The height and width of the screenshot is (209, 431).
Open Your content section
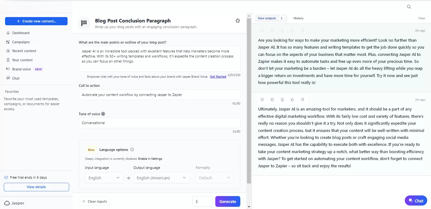(22, 60)
